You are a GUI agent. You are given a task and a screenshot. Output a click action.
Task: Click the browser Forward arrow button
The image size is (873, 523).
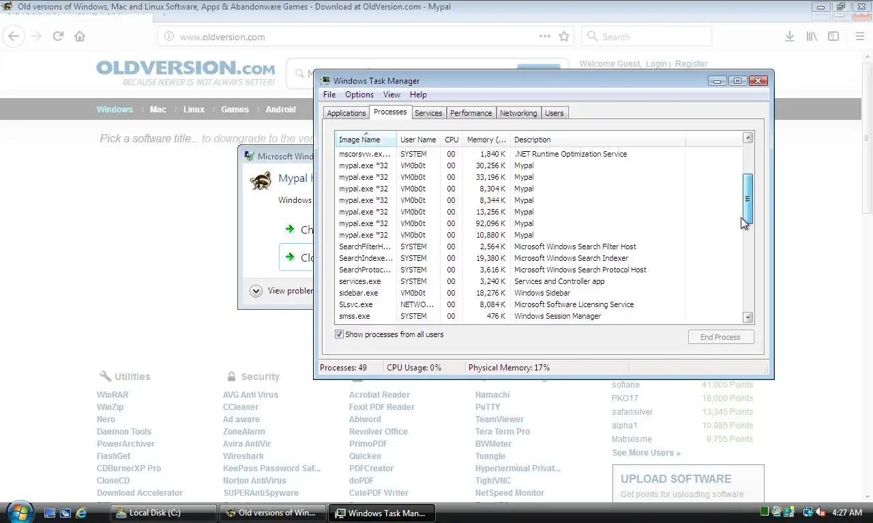(x=36, y=37)
